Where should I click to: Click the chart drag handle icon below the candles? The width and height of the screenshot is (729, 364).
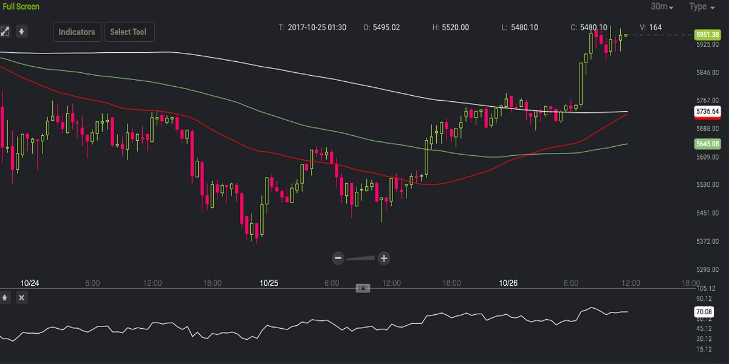tap(363, 288)
